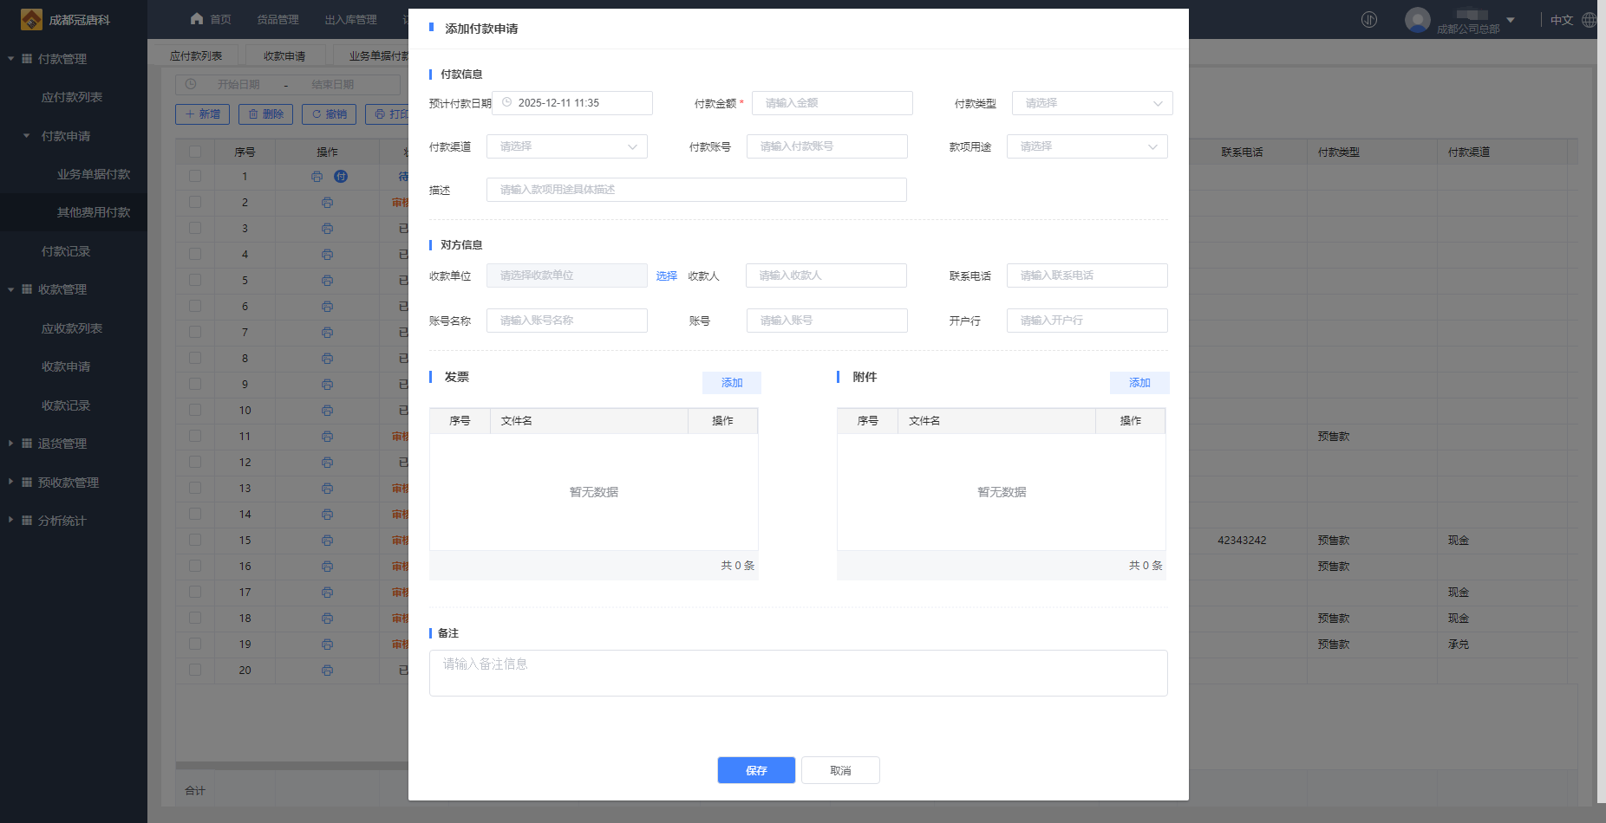The width and height of the screenshot is (1606, 823).
Task: Open the user account dropdown arrow
Action: [x=1511, y=20]
